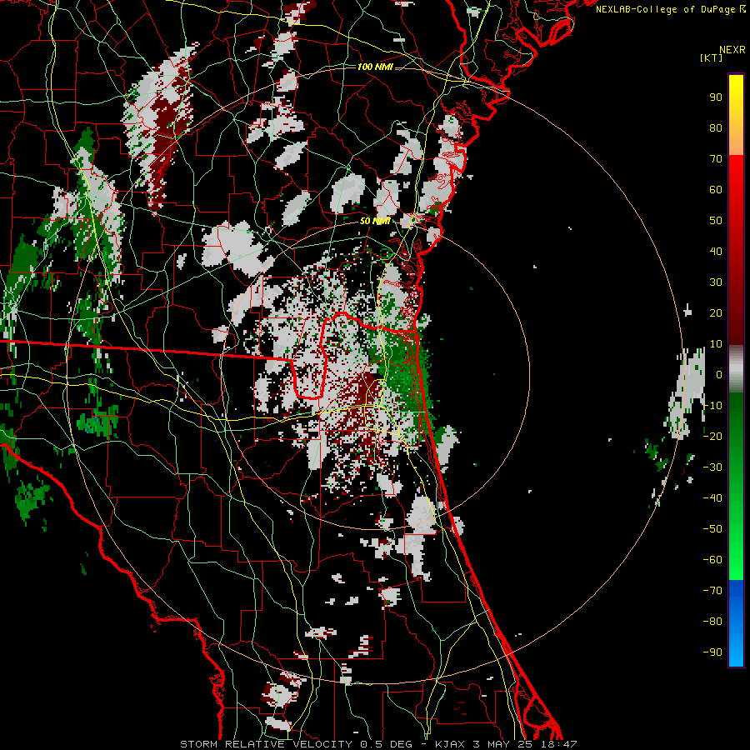Click the 70 value on the velocity scale
Image resolution: width=750 pixels, height=750 pixels.
tap(716, 159)
